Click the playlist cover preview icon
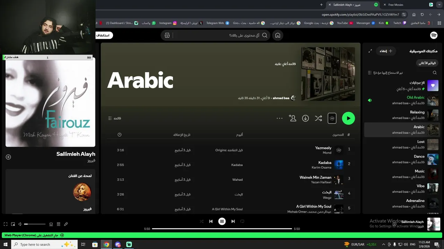Image resolution: width=444 pixels, height=249 pixels. tap(332, 118)
